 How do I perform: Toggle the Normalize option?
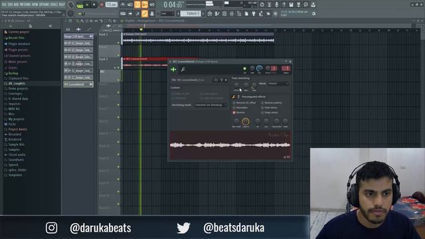[x=240, y=108]
